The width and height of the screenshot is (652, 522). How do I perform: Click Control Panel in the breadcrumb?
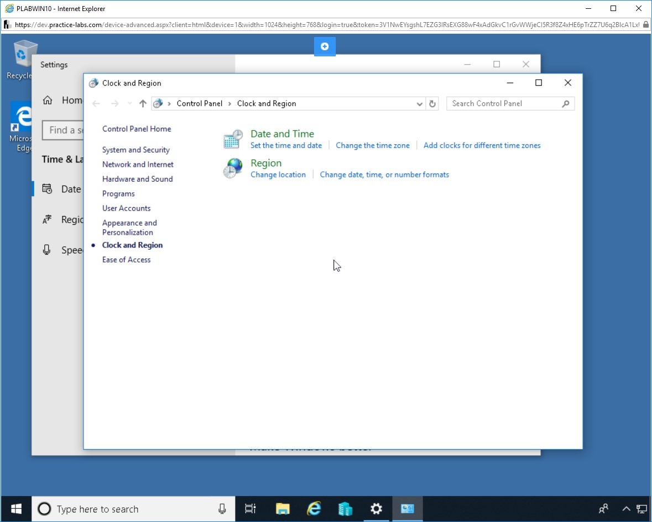[x=199, y=103]
